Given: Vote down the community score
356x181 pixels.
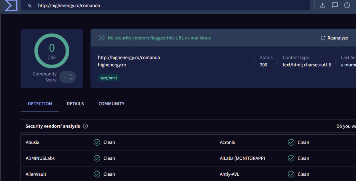Looking at the screenshot, I should [x=71, y=79].
